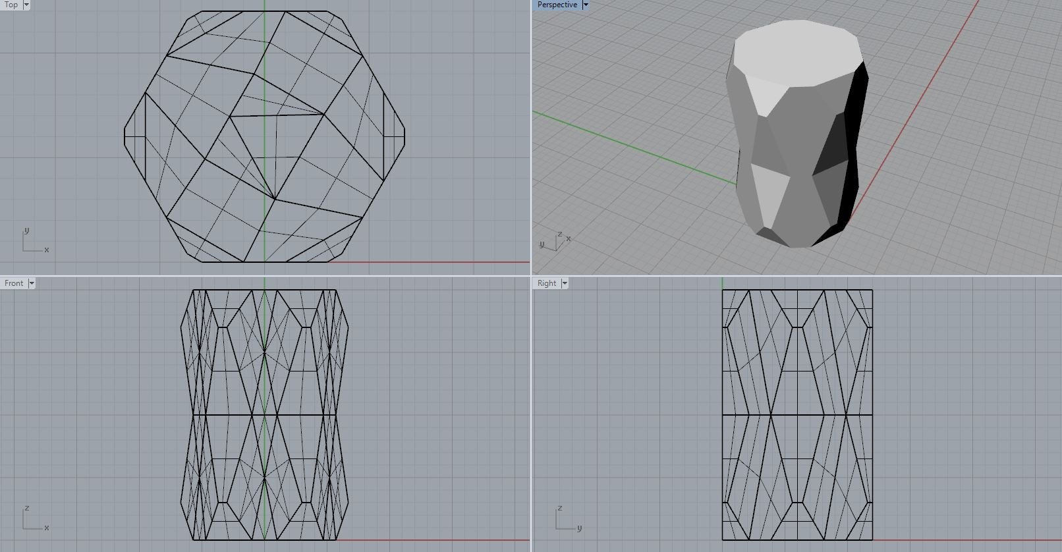Activate the Top viewport title label

11,5
